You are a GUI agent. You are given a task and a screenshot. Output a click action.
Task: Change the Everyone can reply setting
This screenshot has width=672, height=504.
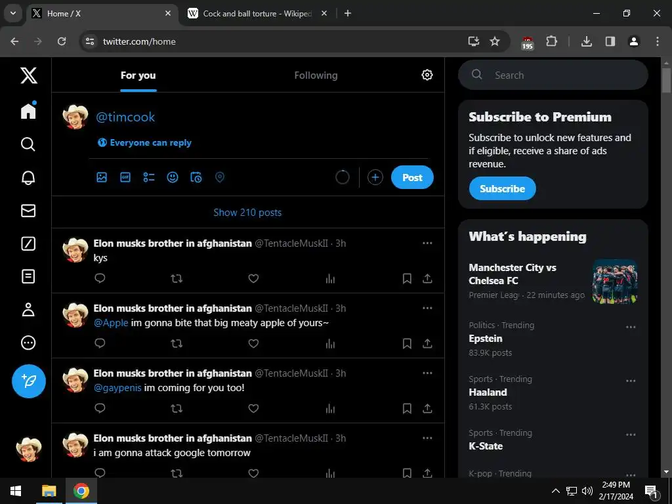coord(144,142)
